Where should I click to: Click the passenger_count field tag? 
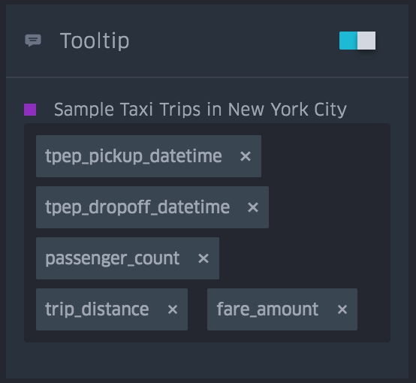click(x=128, y=258)
